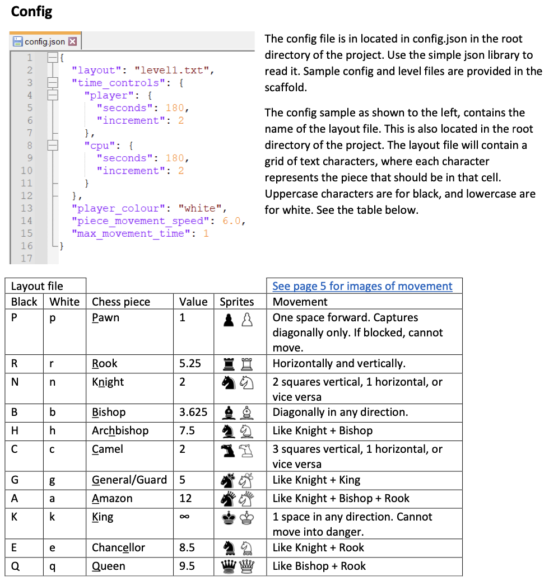The width and height of the screenshot is (549, 581).
Task: Select the white Bishop sprite icon
Action: (247, 413)
